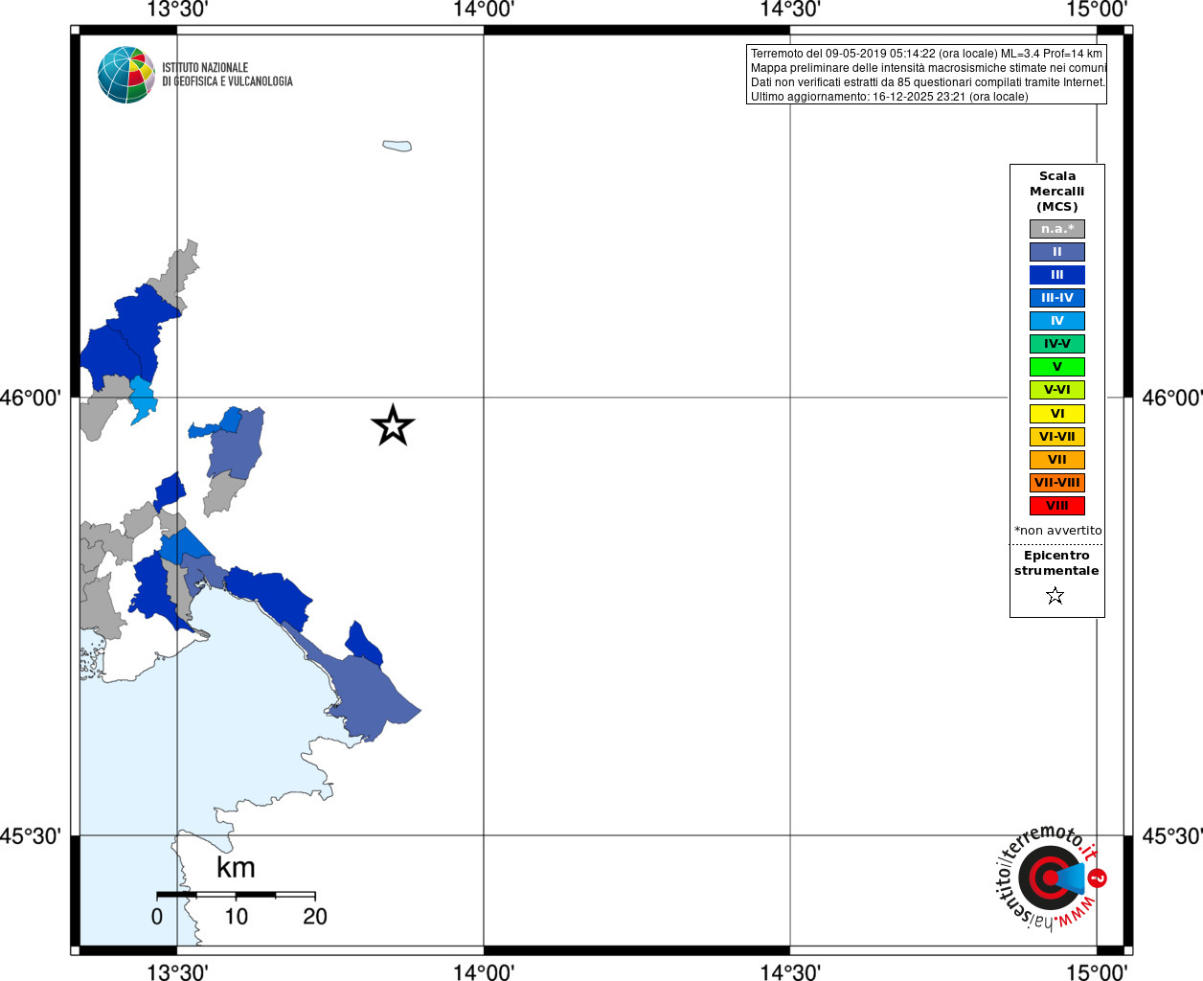Select the II intensity legend swatch
Image resolution: width=1203 pixels, height=981 pixels.
(1057, 252)
